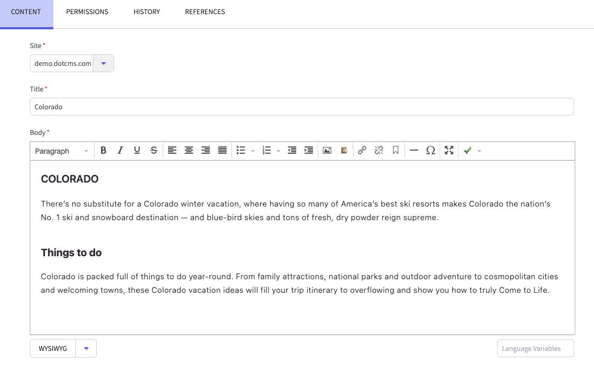Screen dimensions: 594x376
Task: Insert an image into the body
Action: (327, 151)
